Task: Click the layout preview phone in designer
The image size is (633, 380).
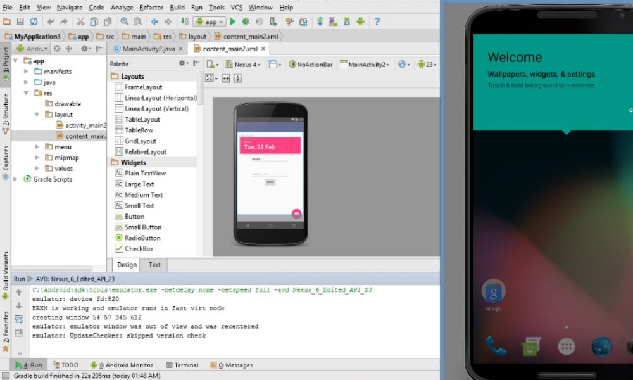Action: pos(270,174)
